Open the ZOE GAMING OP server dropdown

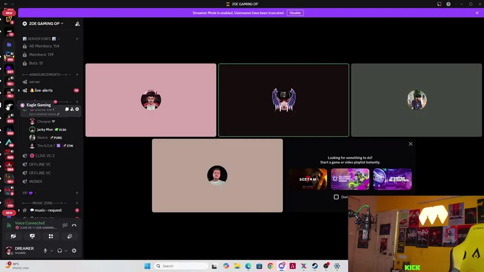click(47, 23)
